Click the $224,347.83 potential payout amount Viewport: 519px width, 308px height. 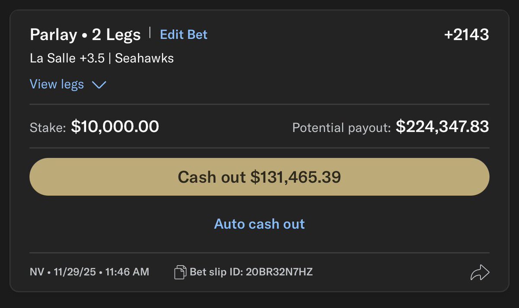(x=442, y=127)
